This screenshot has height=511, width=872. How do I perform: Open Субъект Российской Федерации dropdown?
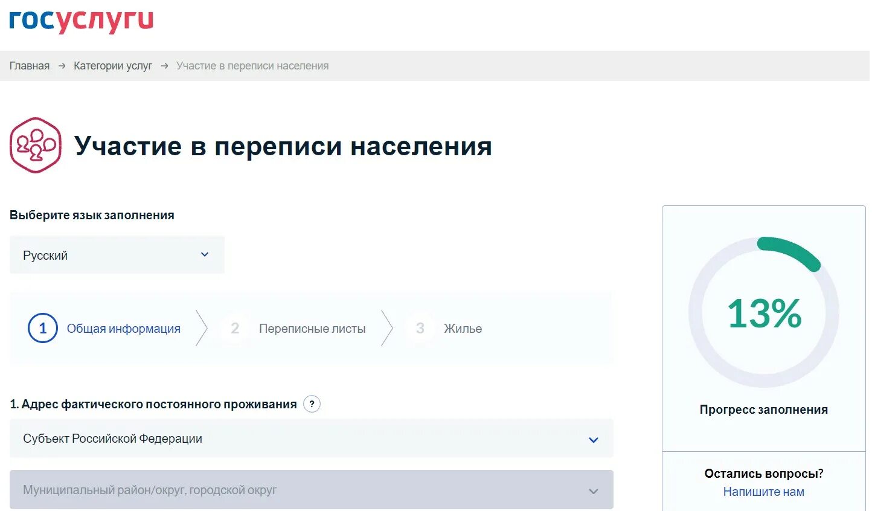pos(312,439)
